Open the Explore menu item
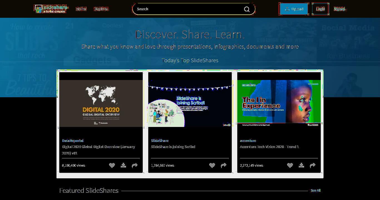This screenshot has width=380, height=200. pos(101,9)
